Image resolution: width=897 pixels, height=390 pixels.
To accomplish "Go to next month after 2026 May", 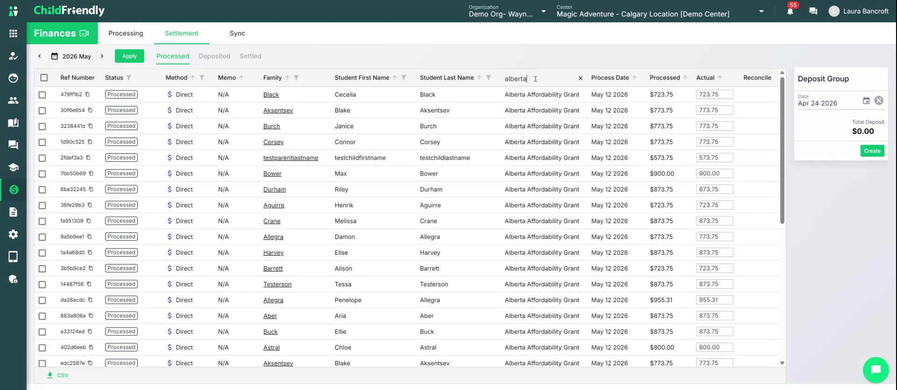I will pyautogui.click(x=102, y=56).
